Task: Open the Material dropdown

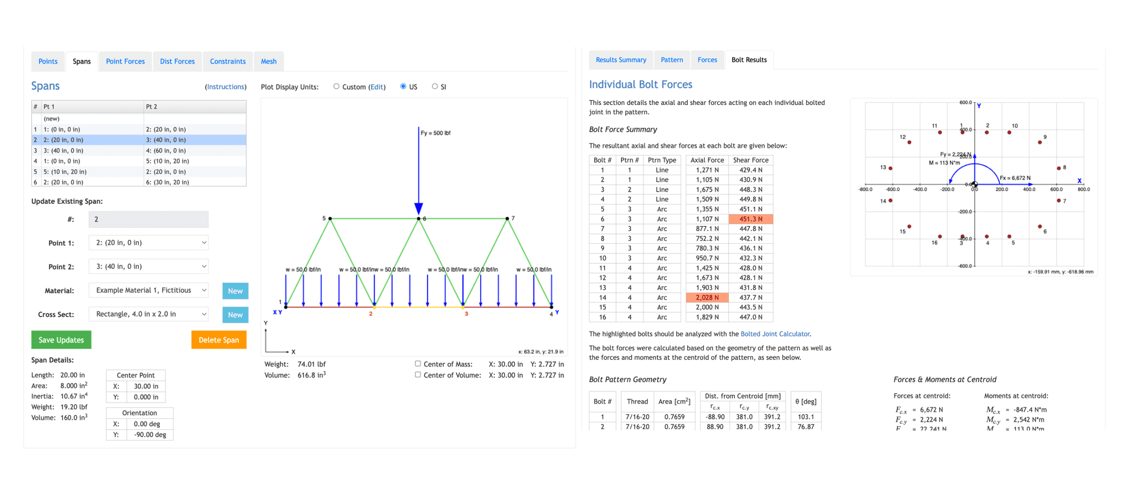Action: pyautogui.click(x=148, y=290)
